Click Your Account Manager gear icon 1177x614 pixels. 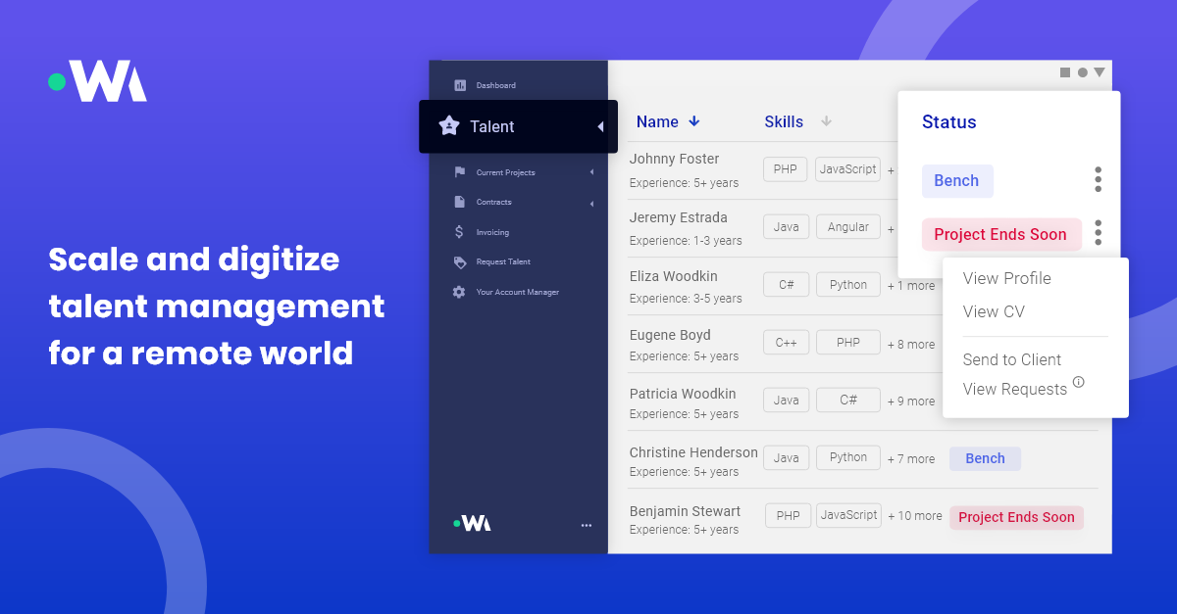click(x=459, y=292)
